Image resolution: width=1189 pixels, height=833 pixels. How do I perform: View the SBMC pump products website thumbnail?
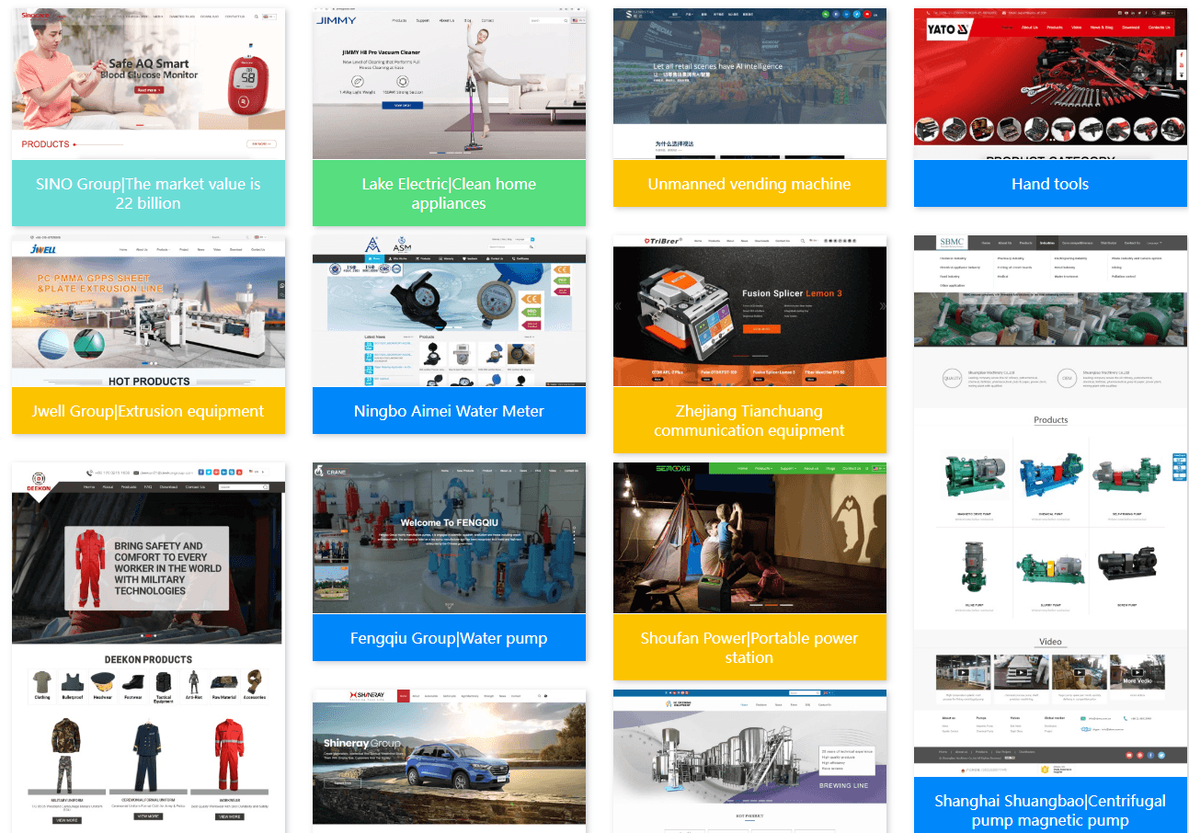(1050, 507)
